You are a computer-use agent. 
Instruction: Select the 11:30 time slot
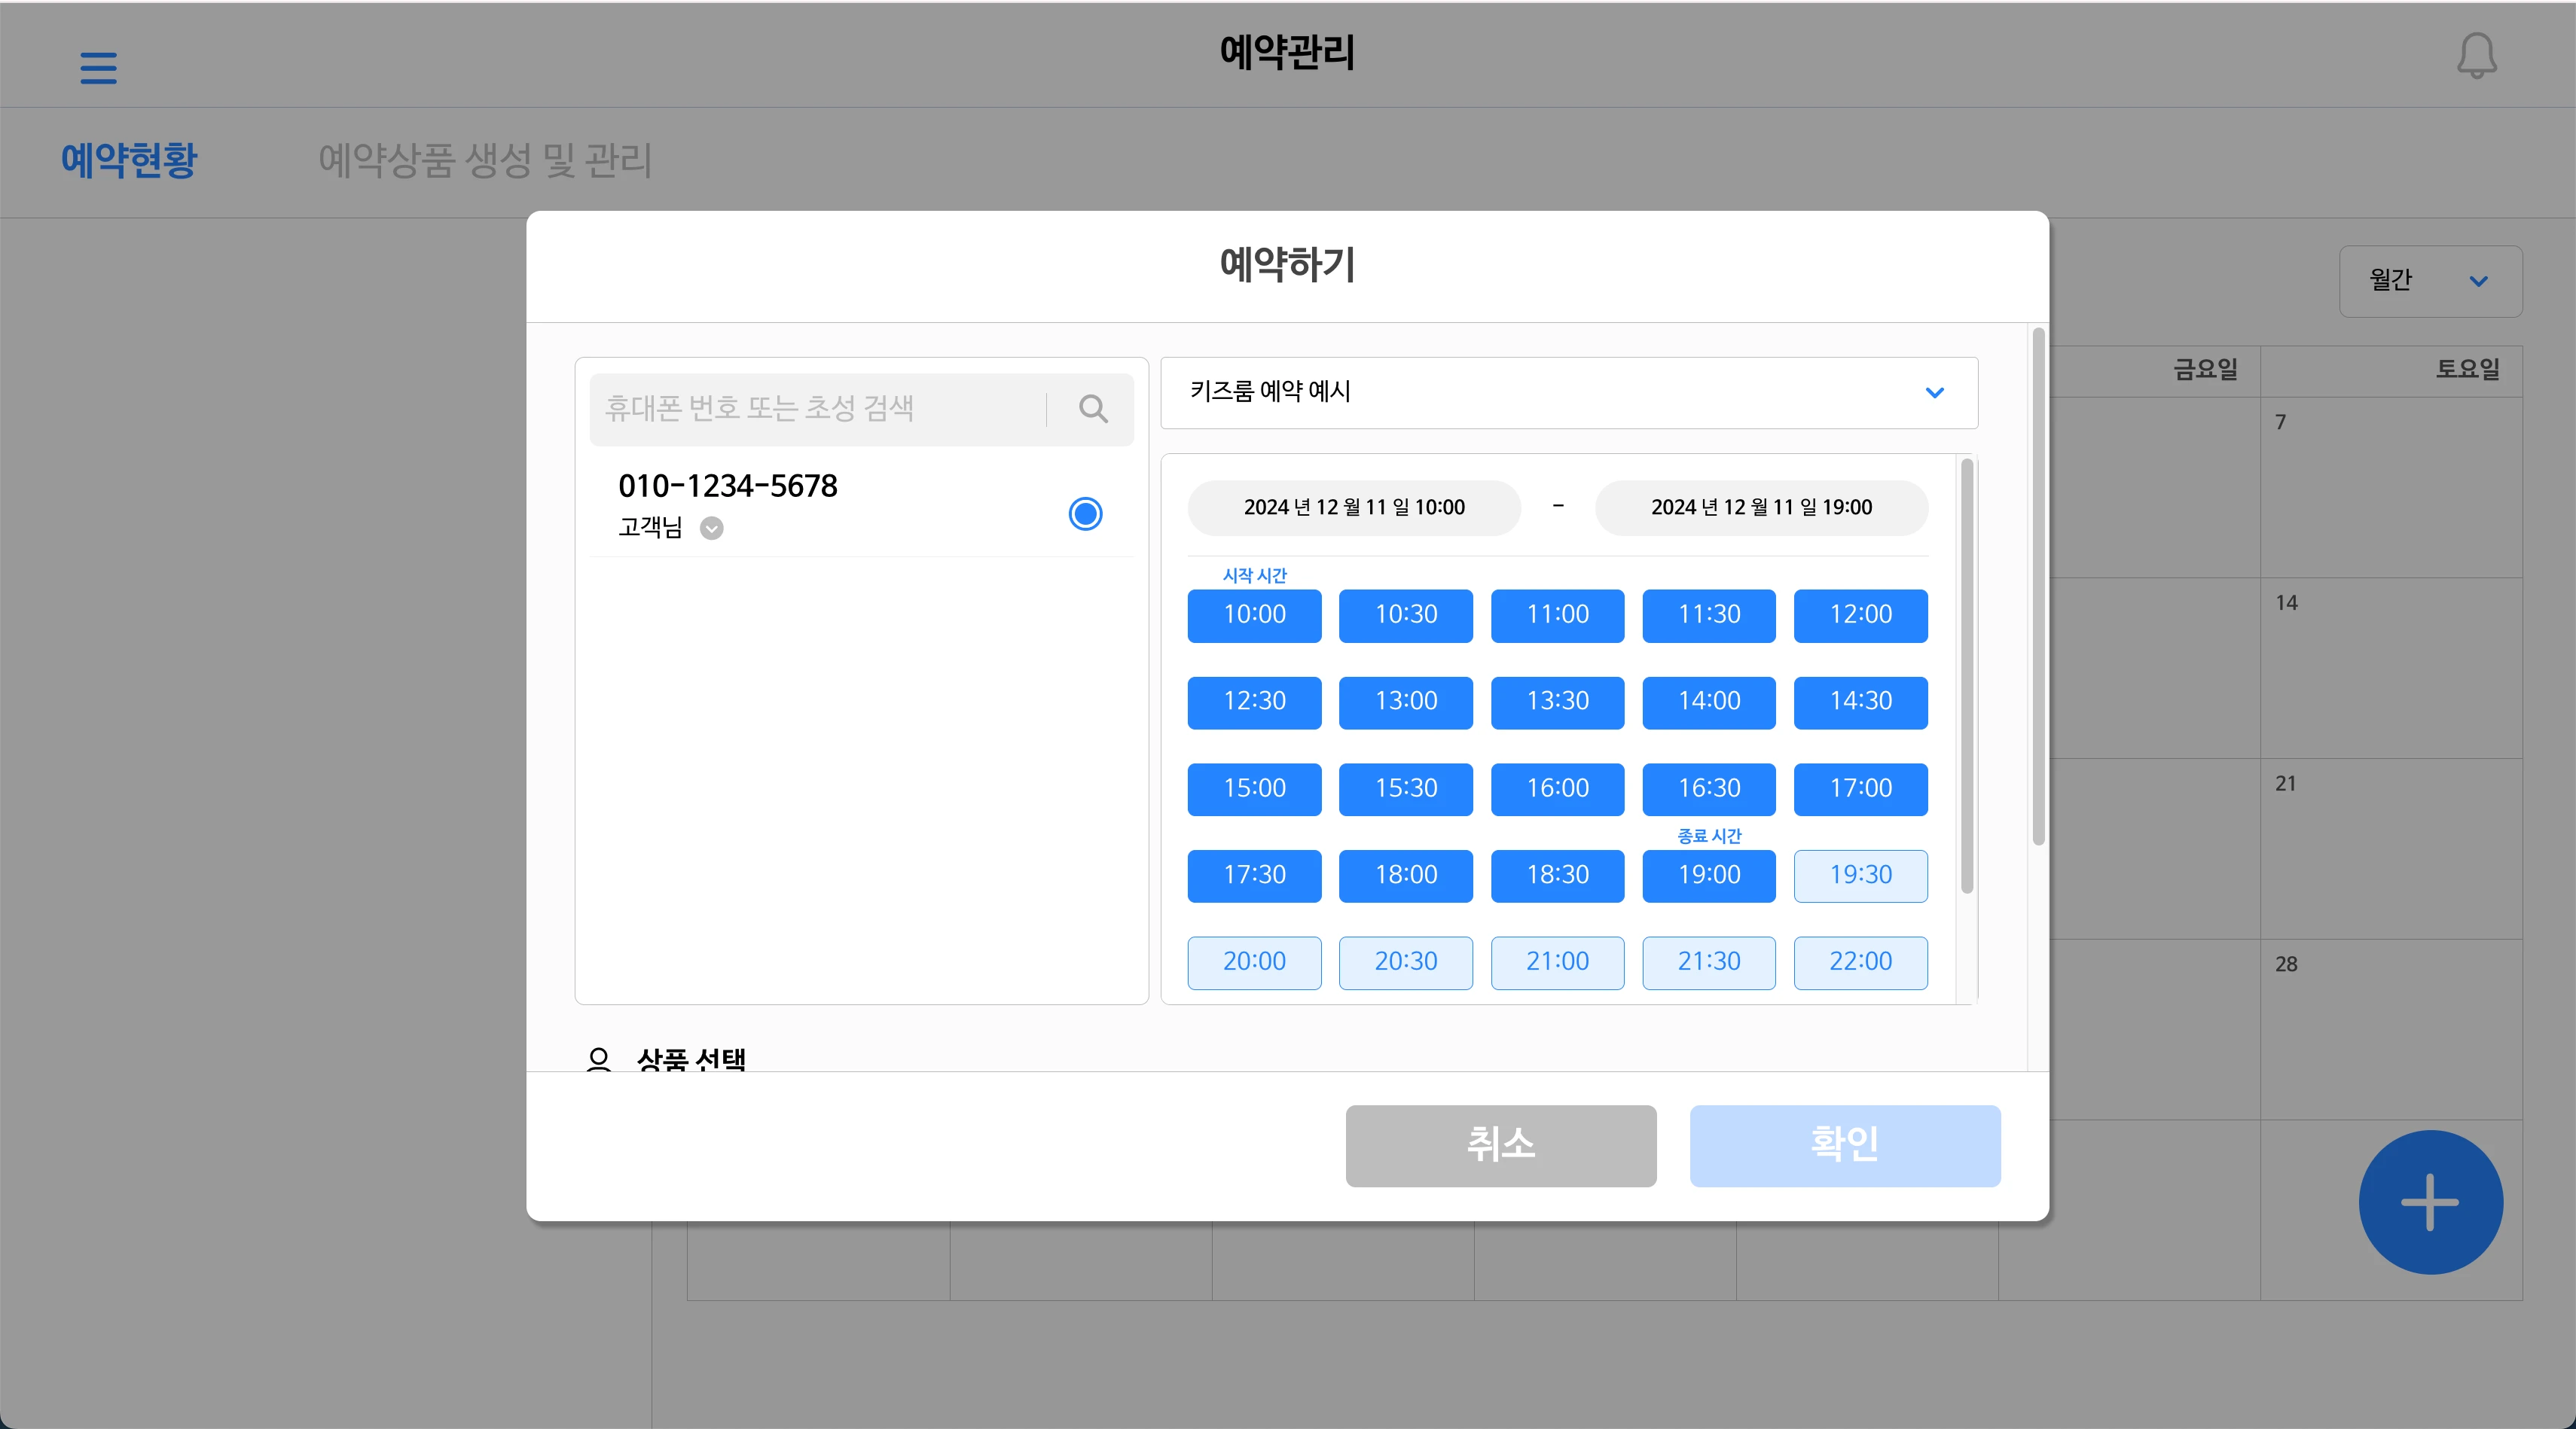click(1709, 616)
